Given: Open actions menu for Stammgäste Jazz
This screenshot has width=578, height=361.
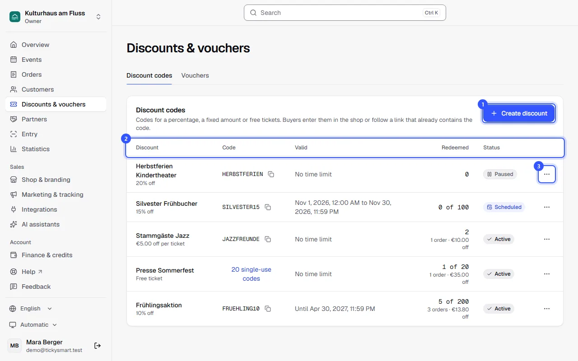Looking at the screenshot, I should point(547,239).
